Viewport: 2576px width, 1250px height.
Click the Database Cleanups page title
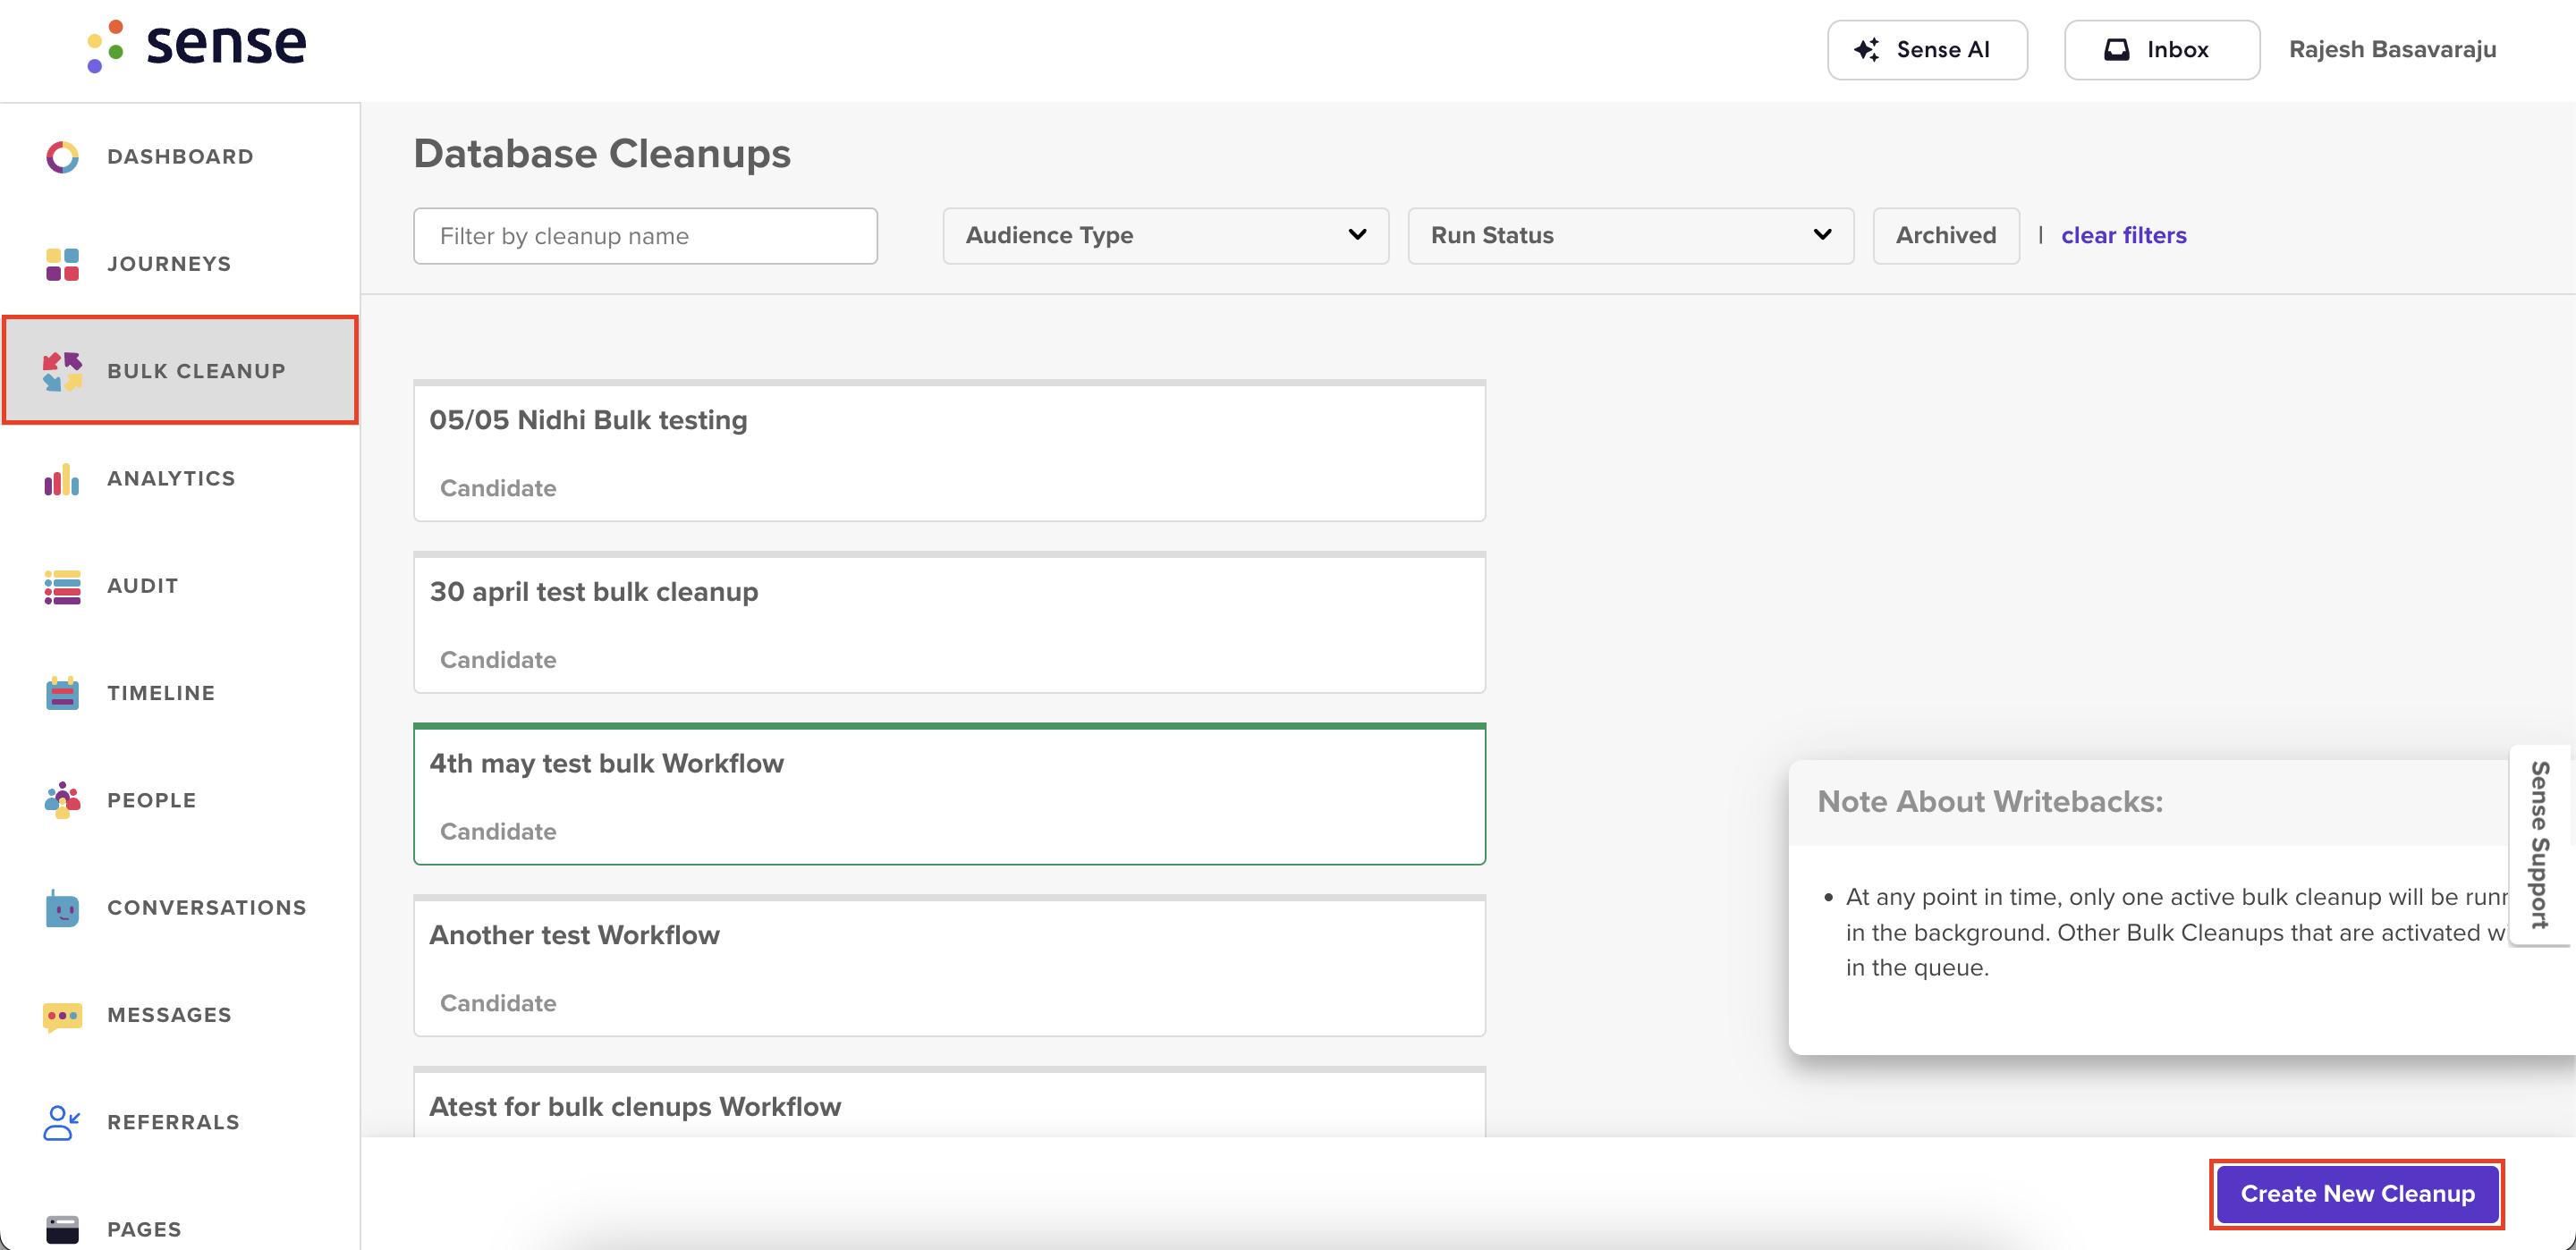click(602, 154)
